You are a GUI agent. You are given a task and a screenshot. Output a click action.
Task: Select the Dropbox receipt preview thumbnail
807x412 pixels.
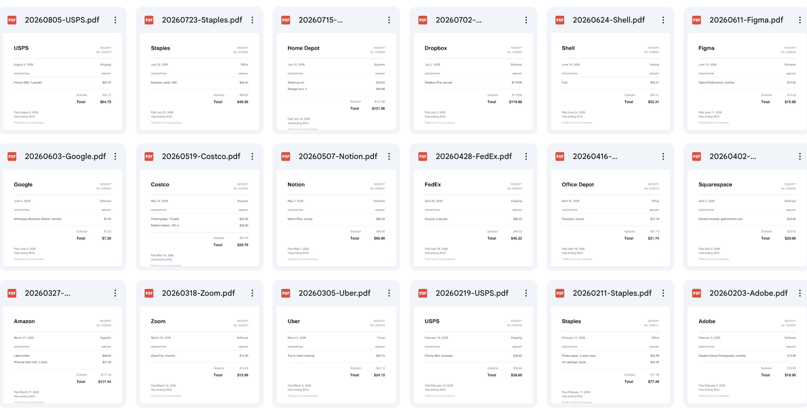473,82
